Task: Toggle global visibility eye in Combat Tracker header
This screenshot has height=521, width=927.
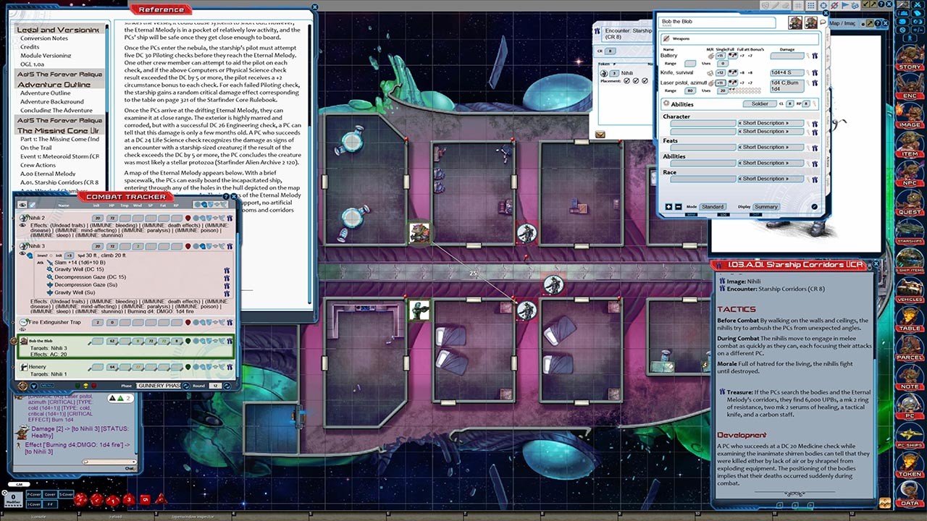Action: point(22,206)
